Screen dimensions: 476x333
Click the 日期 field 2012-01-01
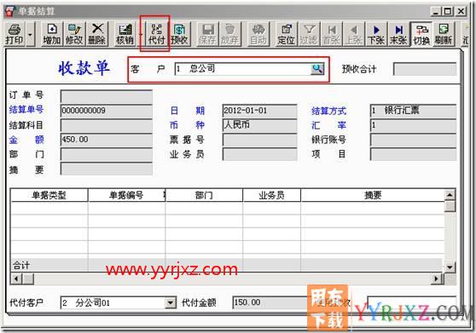pos(259,111)
